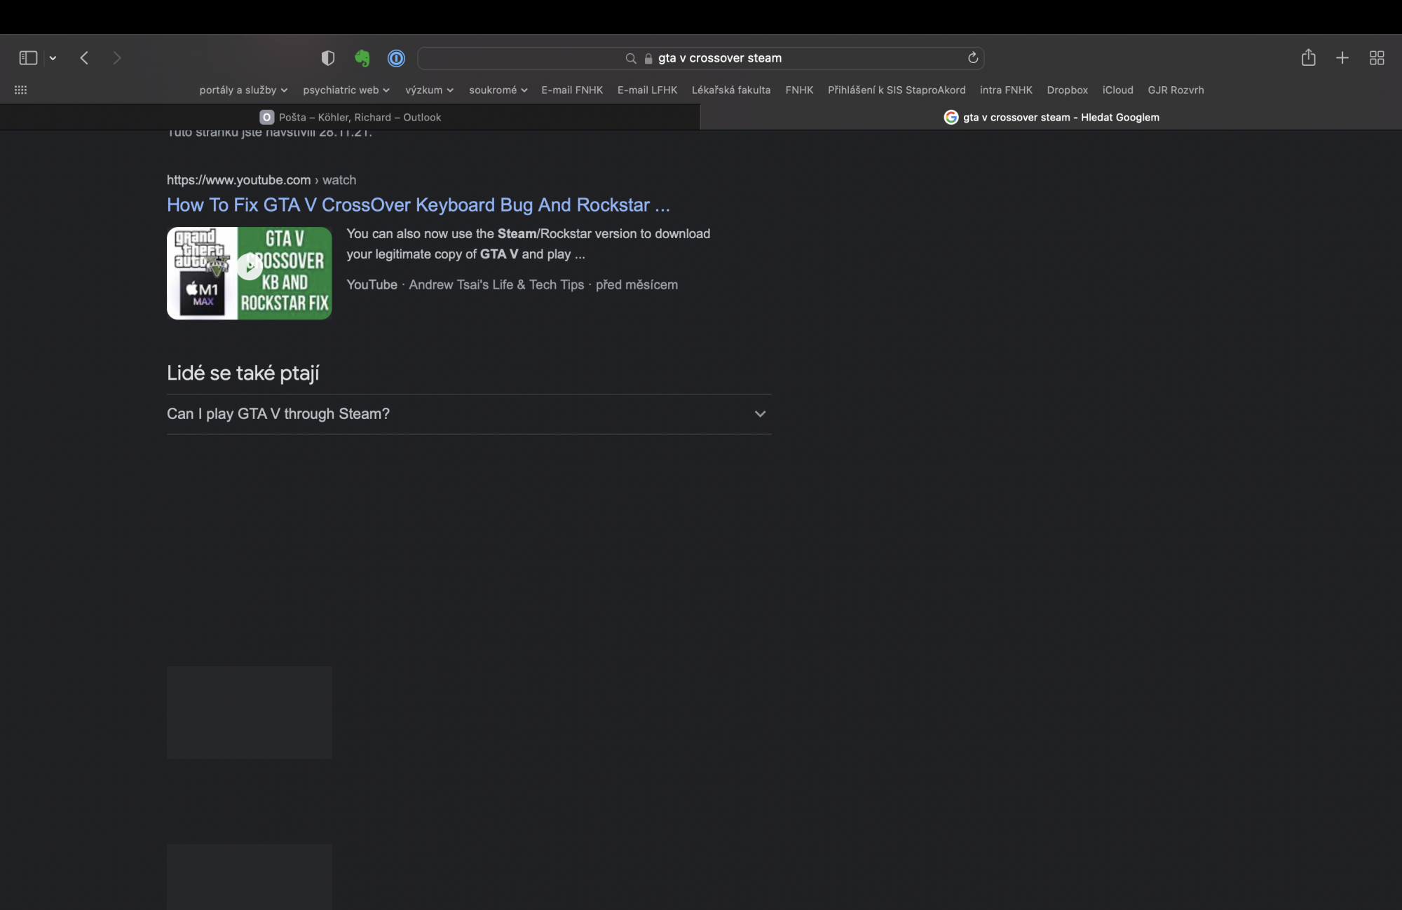The width and height of the screenshot is (1402, 910).
Task: Open the E-mail FNHK bookmark
Action: pos(571,90)
